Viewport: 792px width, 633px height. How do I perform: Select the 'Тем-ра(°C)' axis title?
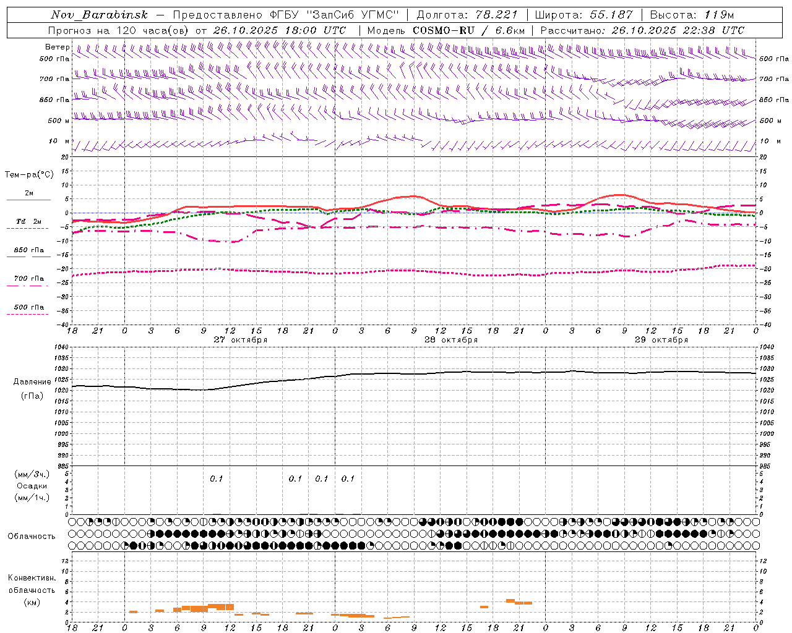(29, 175)
